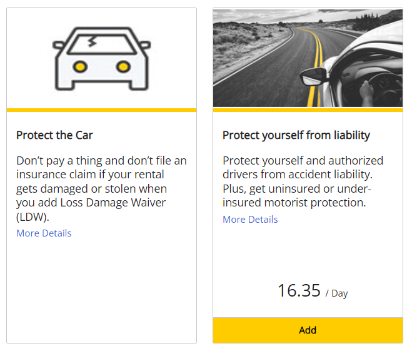
Task: Open More Details under Protect the Car
Action: pos(44,233)
